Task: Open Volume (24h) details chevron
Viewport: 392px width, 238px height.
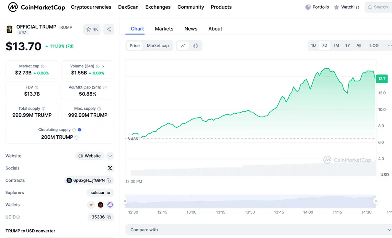Action: 103,66
